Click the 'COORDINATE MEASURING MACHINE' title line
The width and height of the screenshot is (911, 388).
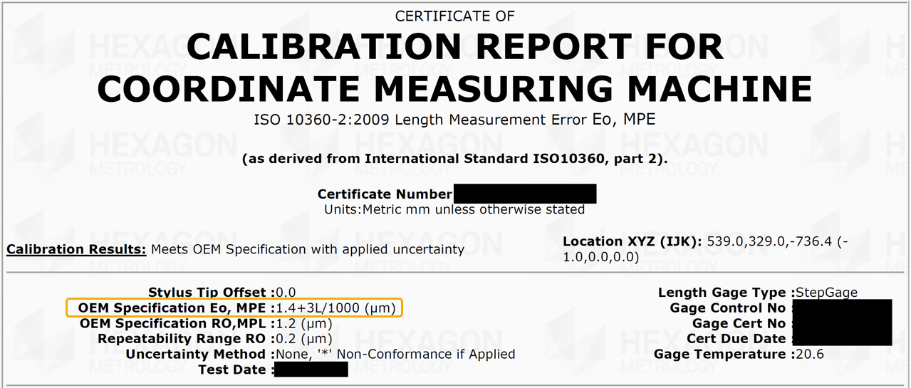(455, 89)
